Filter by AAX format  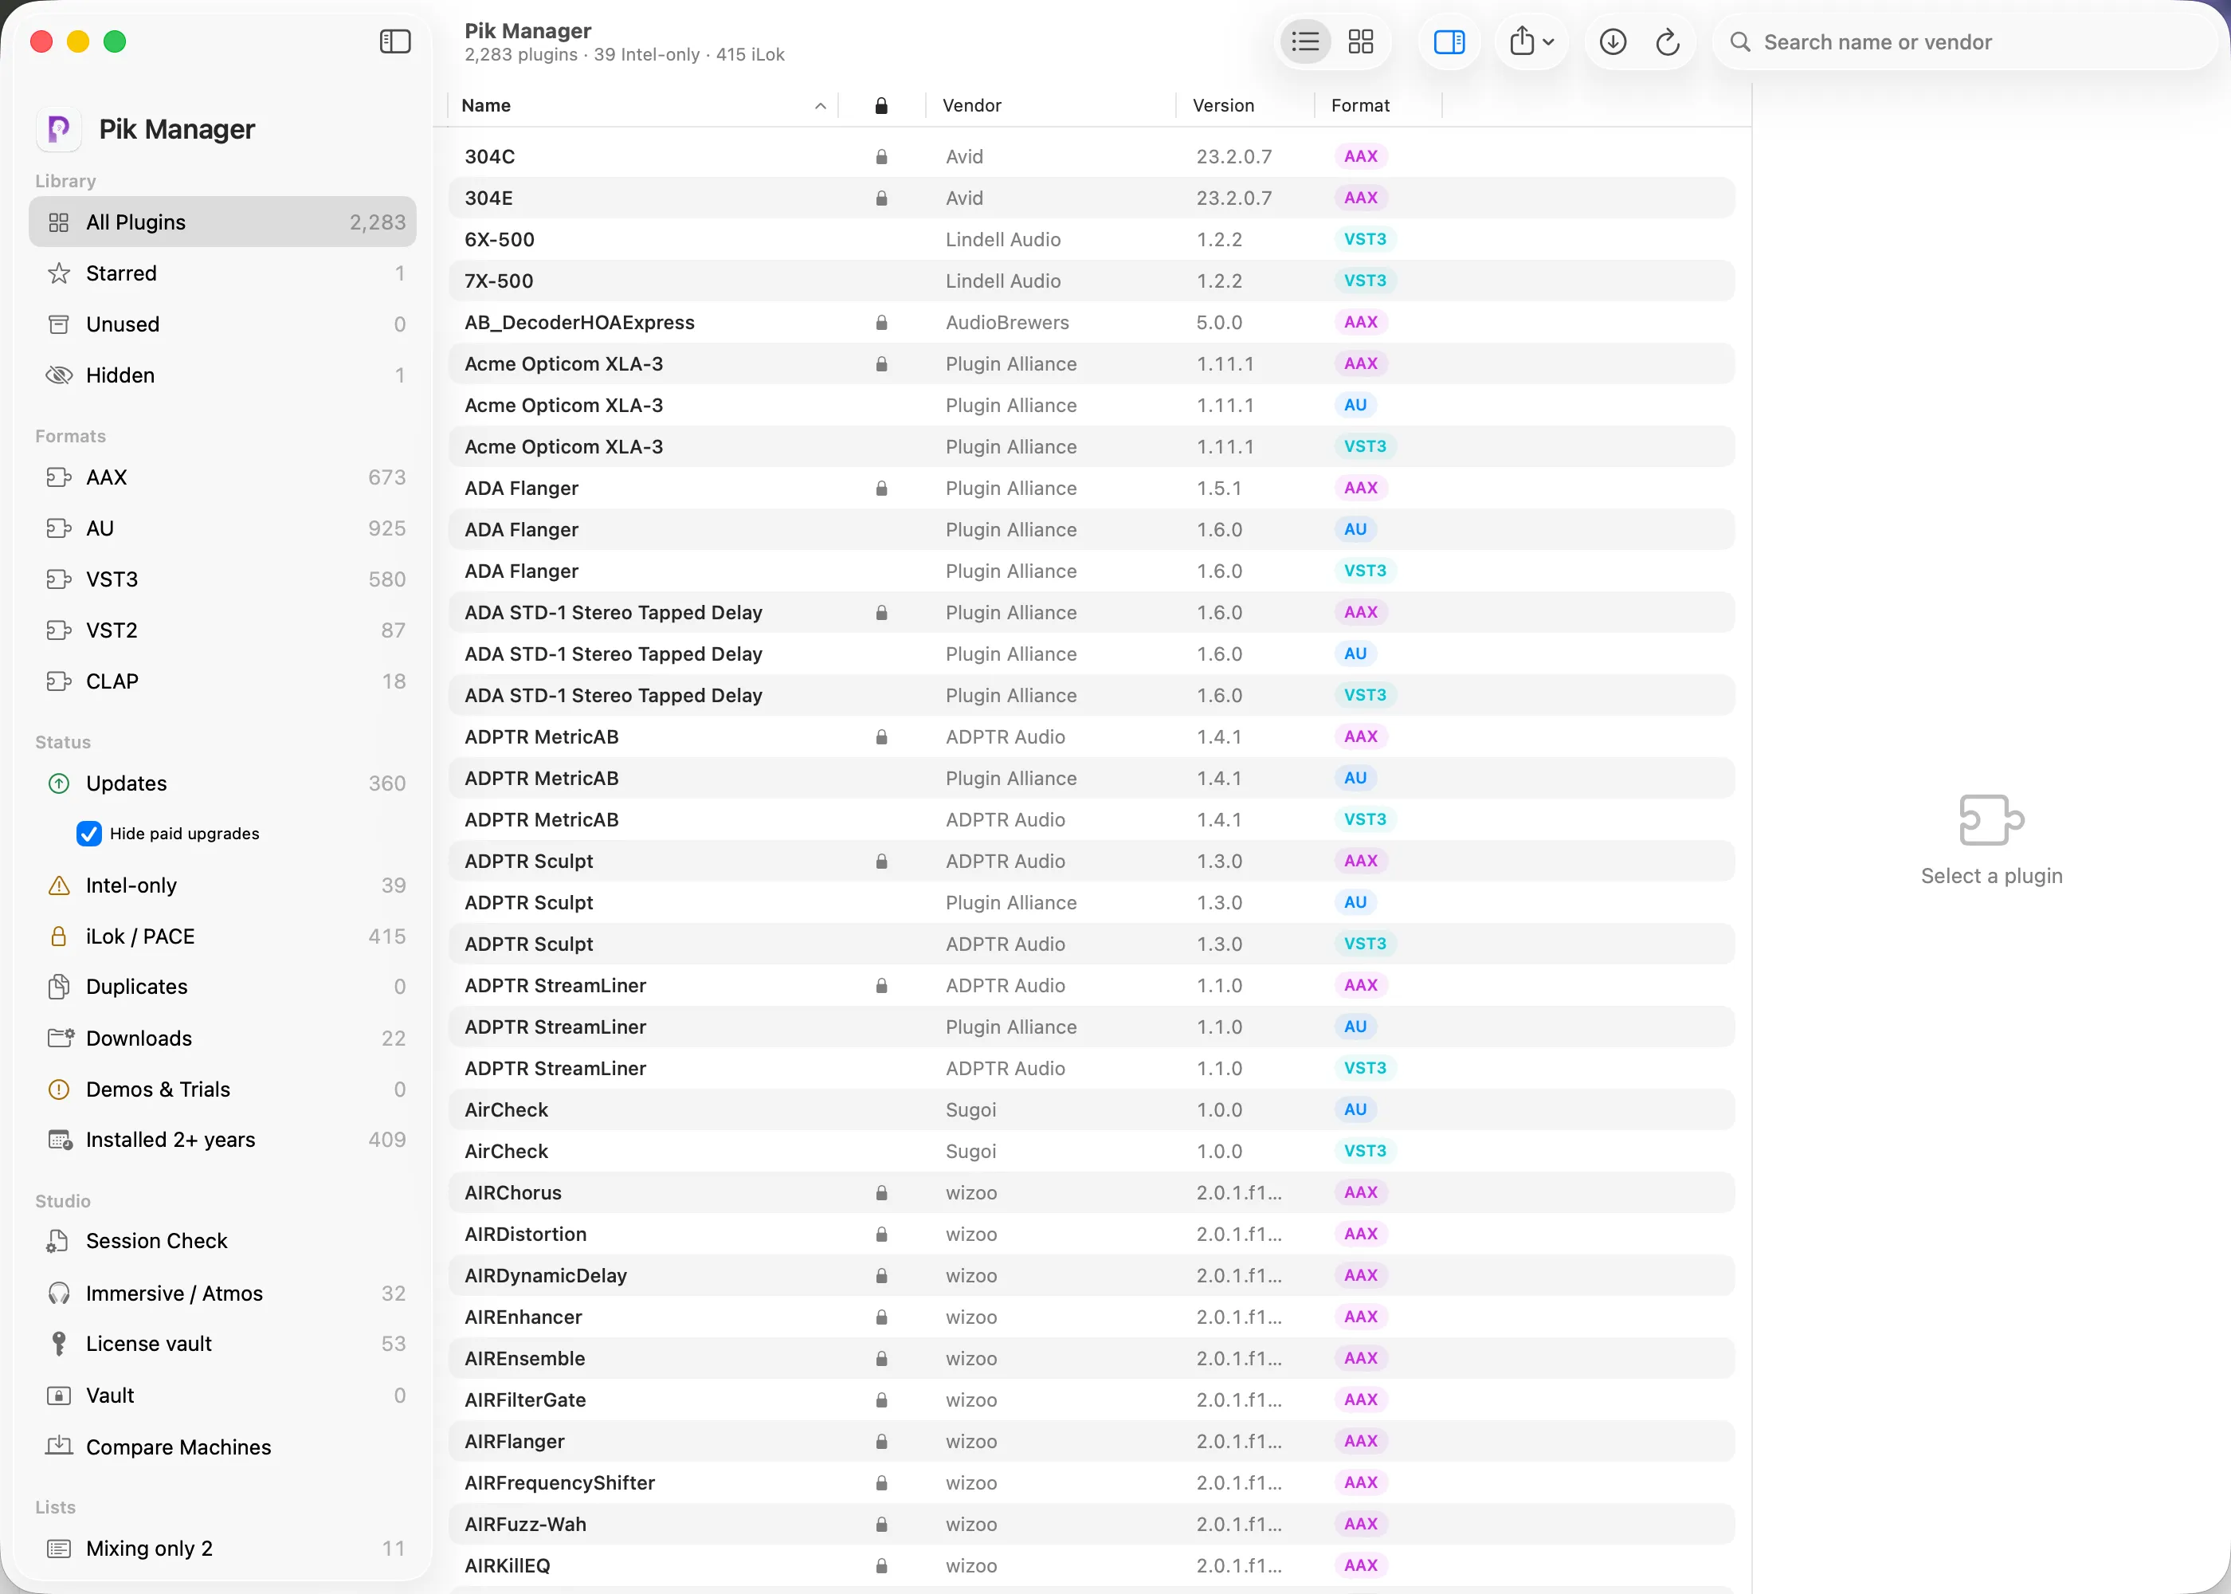[x=223, y=477]
